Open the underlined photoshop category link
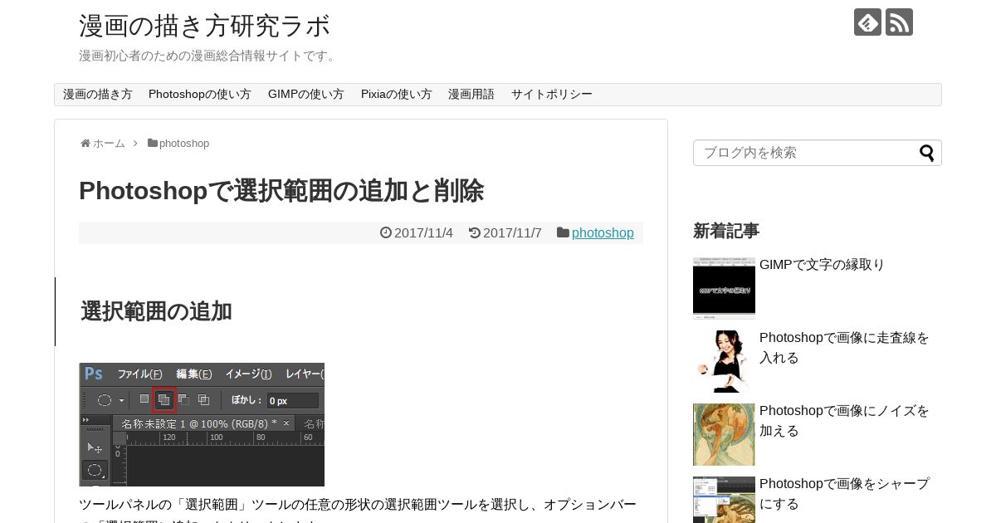 (x=603, y=233)
